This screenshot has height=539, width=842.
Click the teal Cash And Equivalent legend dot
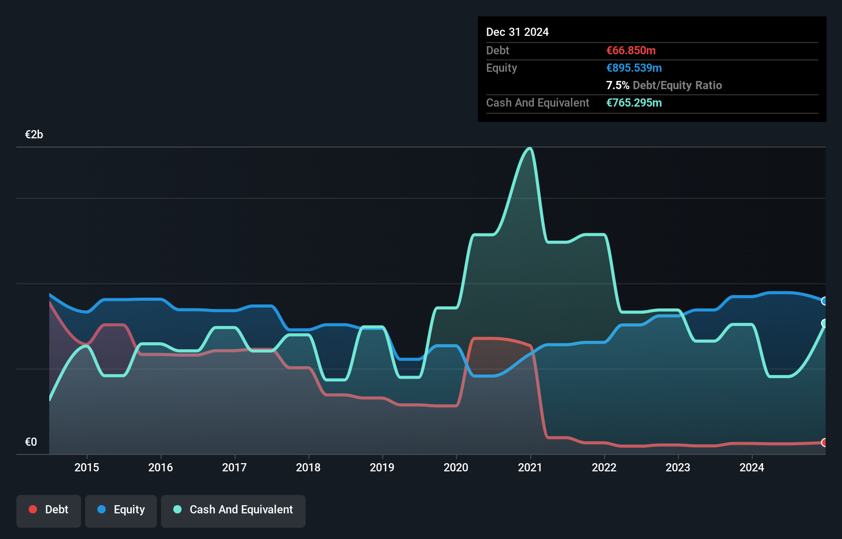pyautogui.click(x=177, y=509)
